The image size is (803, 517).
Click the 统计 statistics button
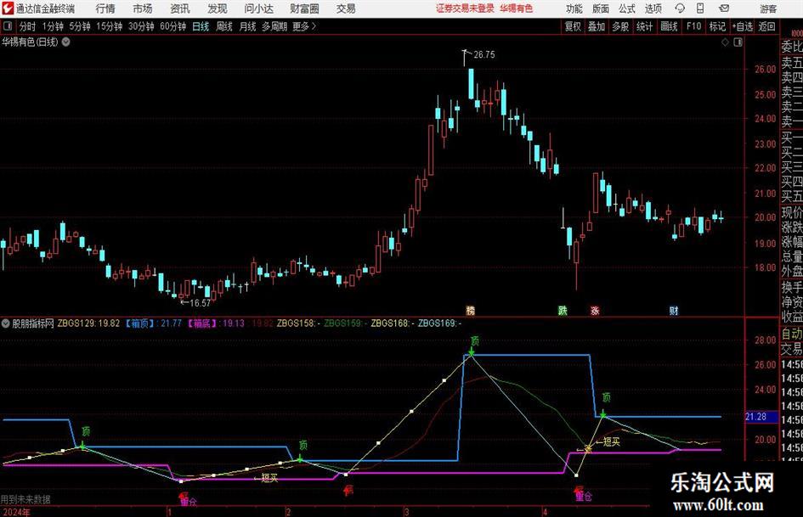point(644,26)
